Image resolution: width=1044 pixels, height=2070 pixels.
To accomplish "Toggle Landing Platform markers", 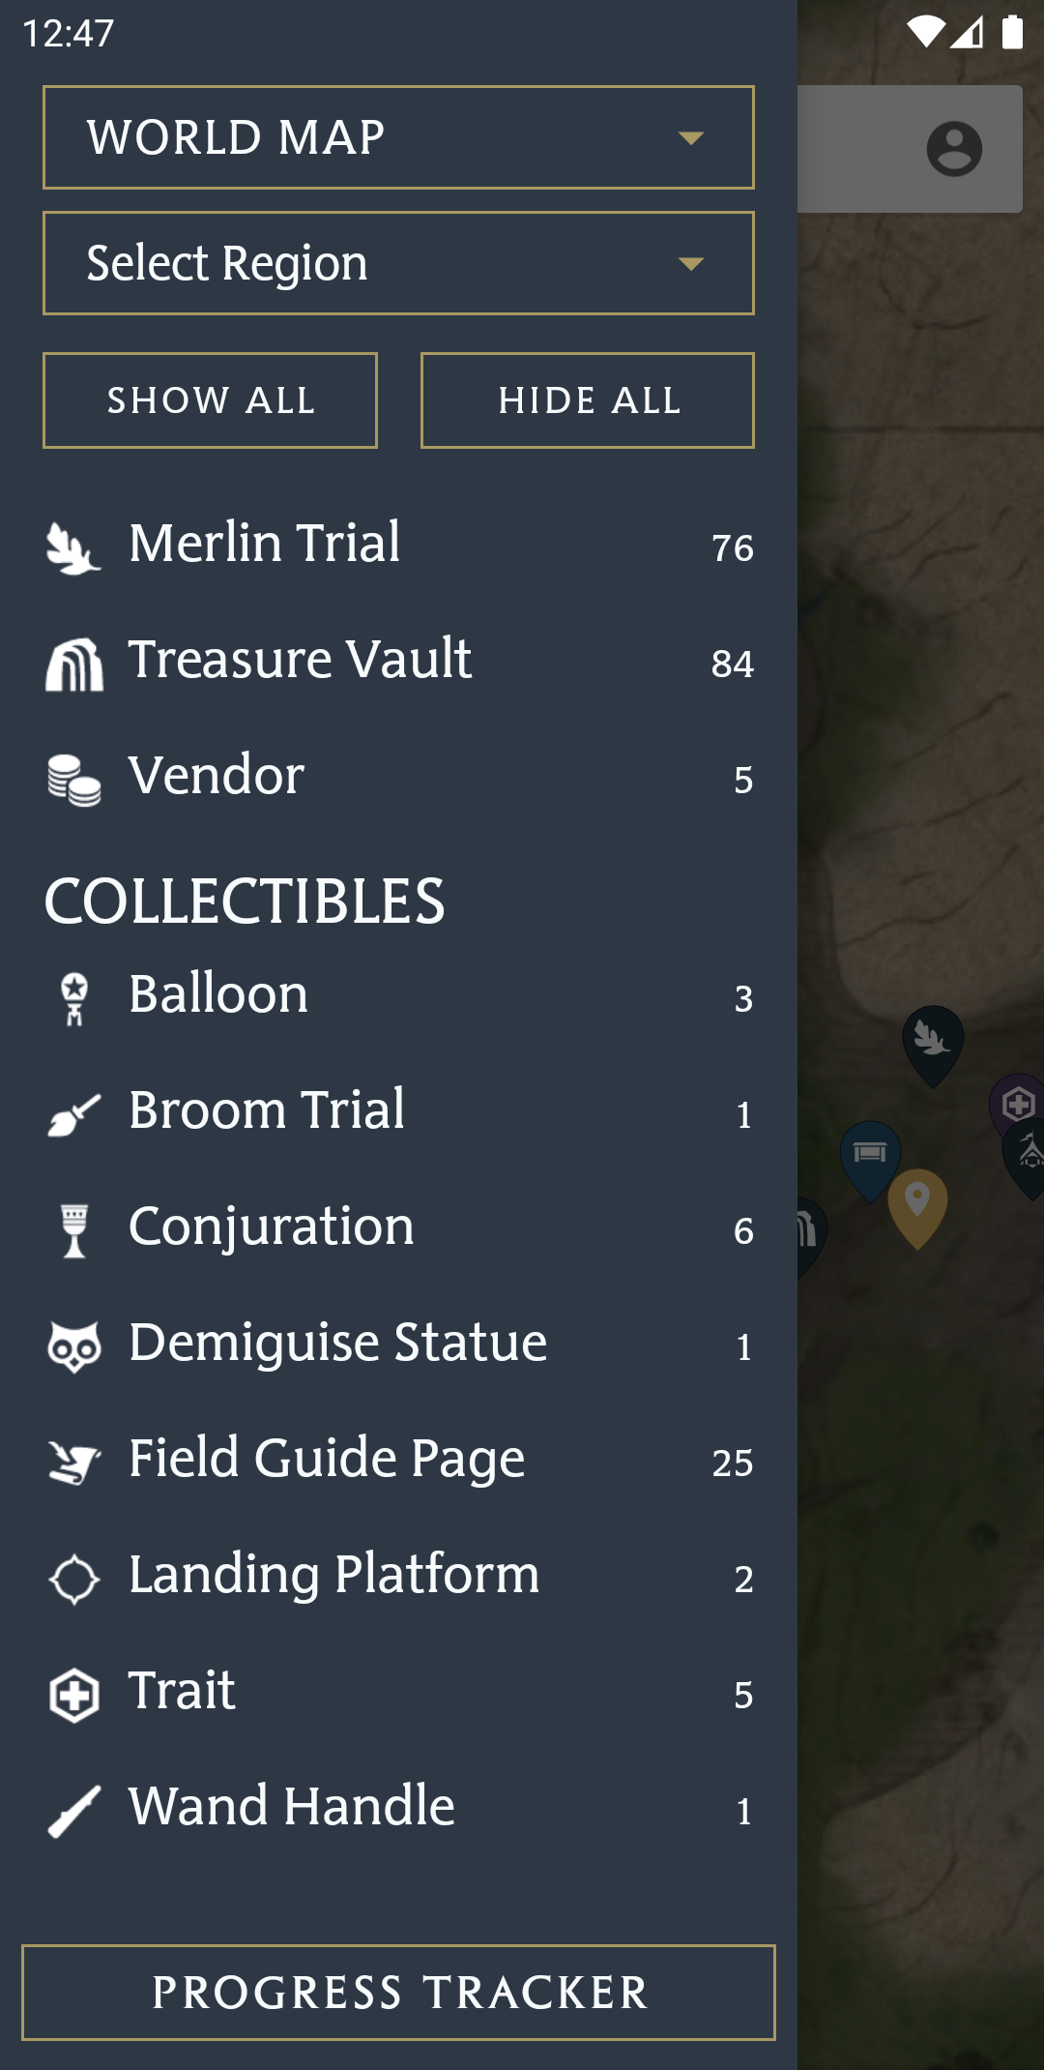I will [398, 1576].
